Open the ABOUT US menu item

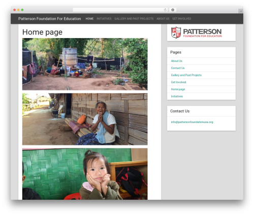(x=163, y=19)
